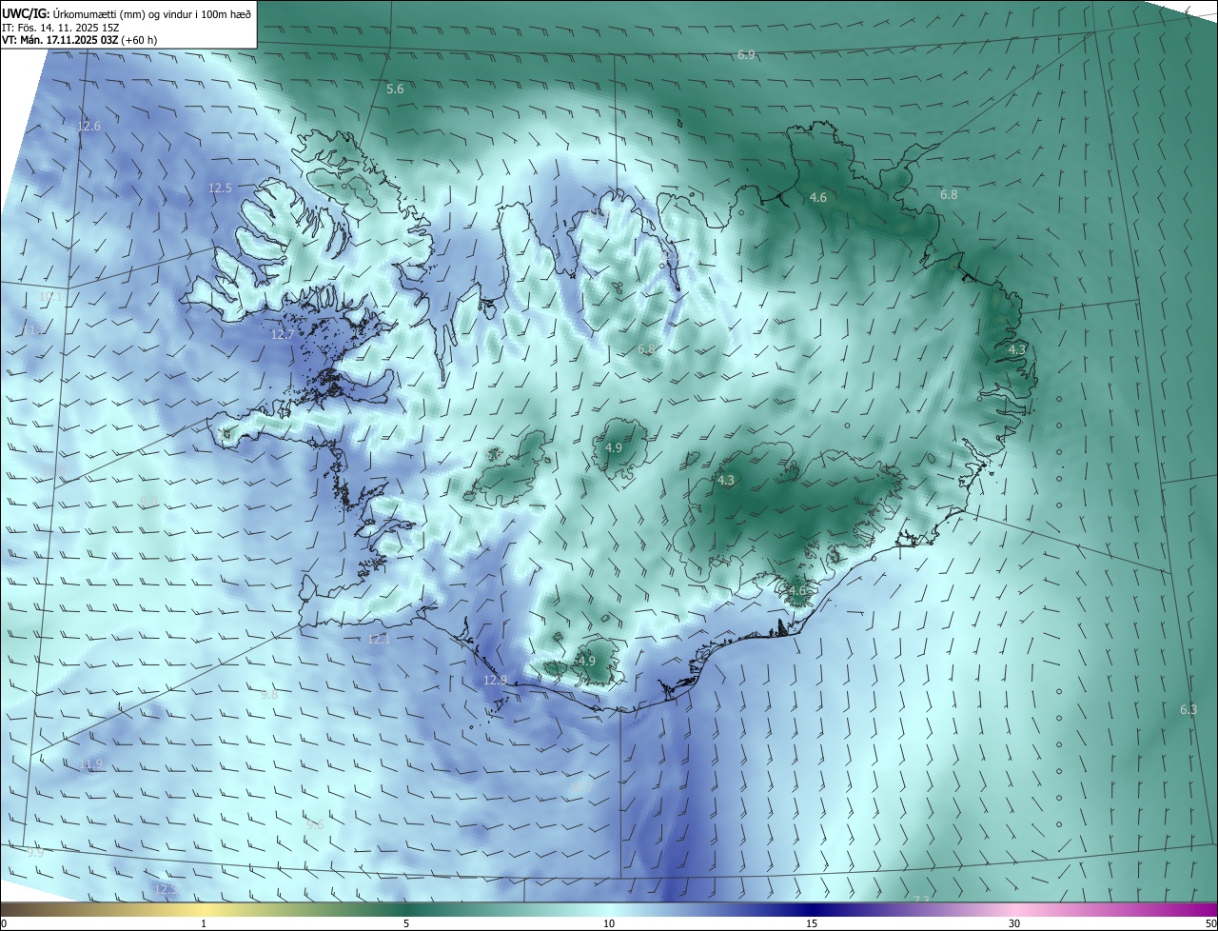This screenshot has height=931, width=1218.
Task: Click the 15 tick on the colour scale
Action: (x=812, y=924)
